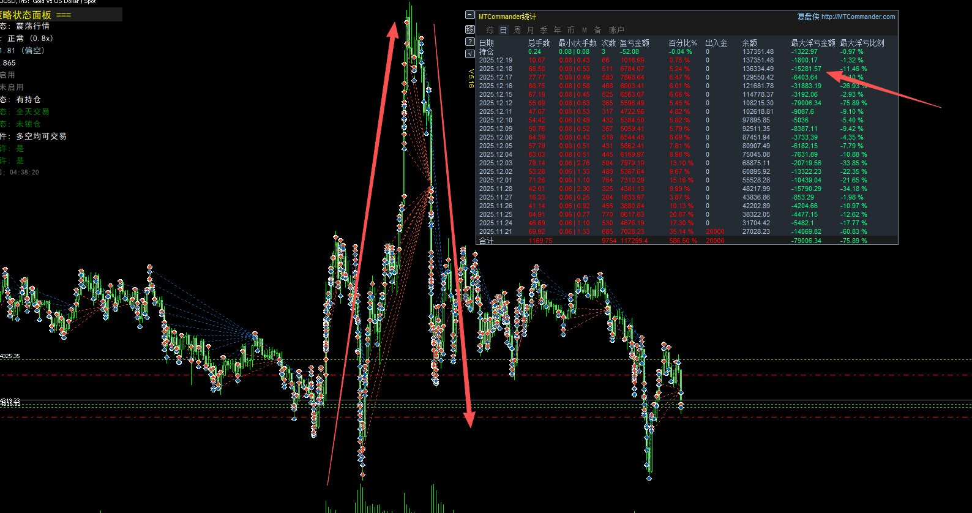
Task: Select the 2025.11.28 date row
Action: tap(496, 189)
